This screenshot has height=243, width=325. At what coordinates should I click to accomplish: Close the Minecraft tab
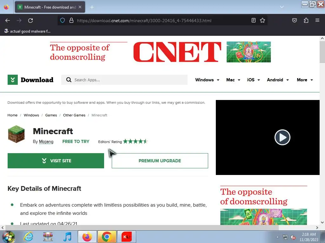pos(80,7)
